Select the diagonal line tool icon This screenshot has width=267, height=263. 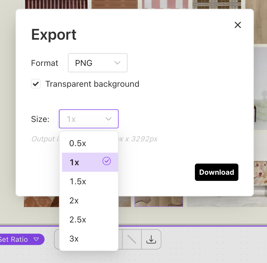(x=132, y=239)
